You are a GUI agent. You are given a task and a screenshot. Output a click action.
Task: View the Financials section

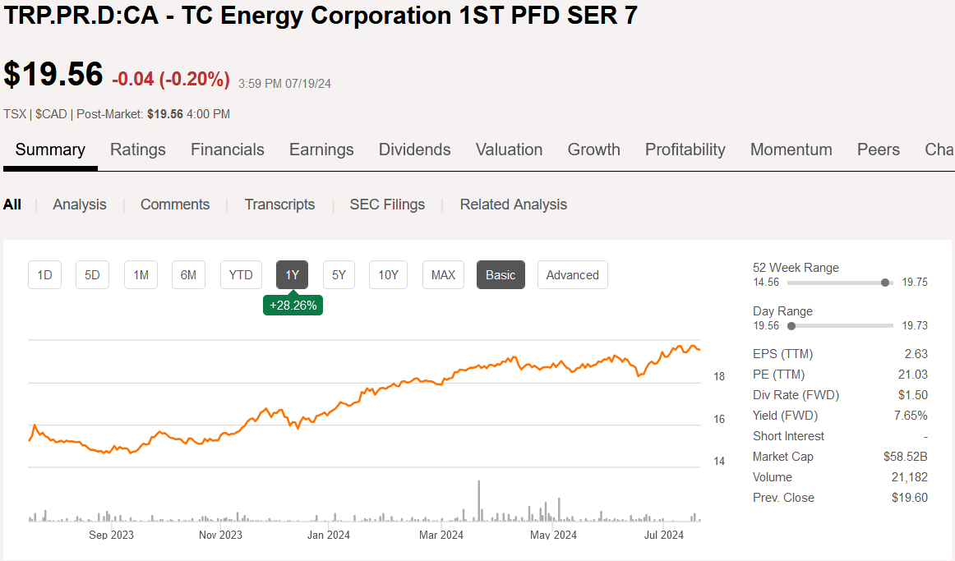pyautogui.click(x=227, y=149)
